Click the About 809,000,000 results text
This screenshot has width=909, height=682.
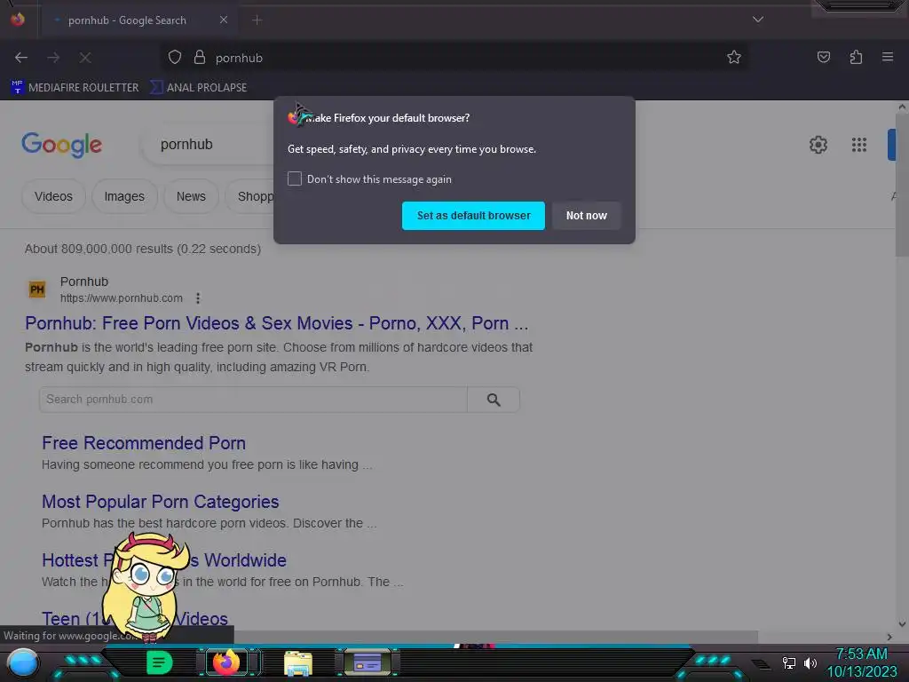click(x=143, y=249)
